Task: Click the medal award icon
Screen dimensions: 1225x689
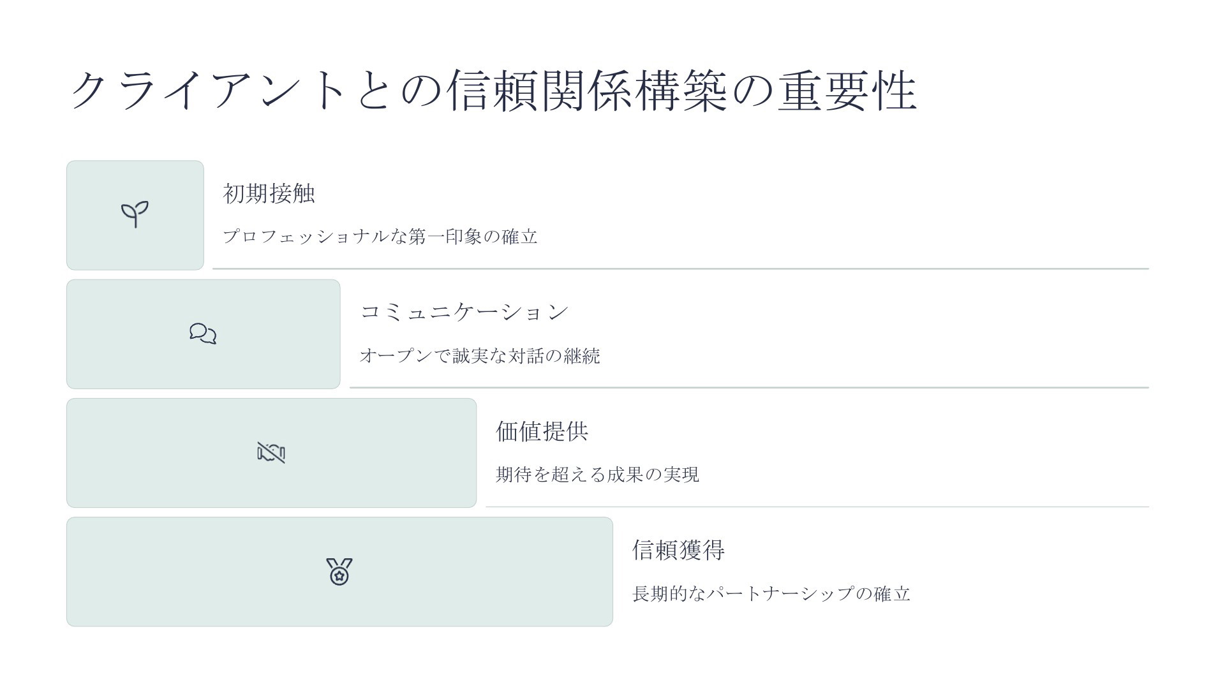Action: click(339, 572)
